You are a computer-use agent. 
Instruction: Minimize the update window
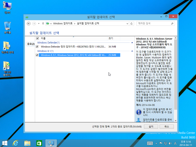click(x=161, y=17)
